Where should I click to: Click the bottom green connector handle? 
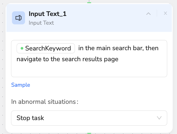pos(89,133)
